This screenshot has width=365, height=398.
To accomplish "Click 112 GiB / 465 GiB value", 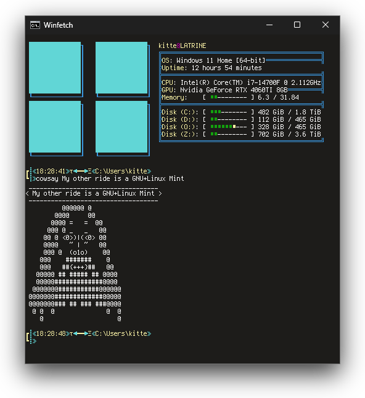I will tap(289, 119).
